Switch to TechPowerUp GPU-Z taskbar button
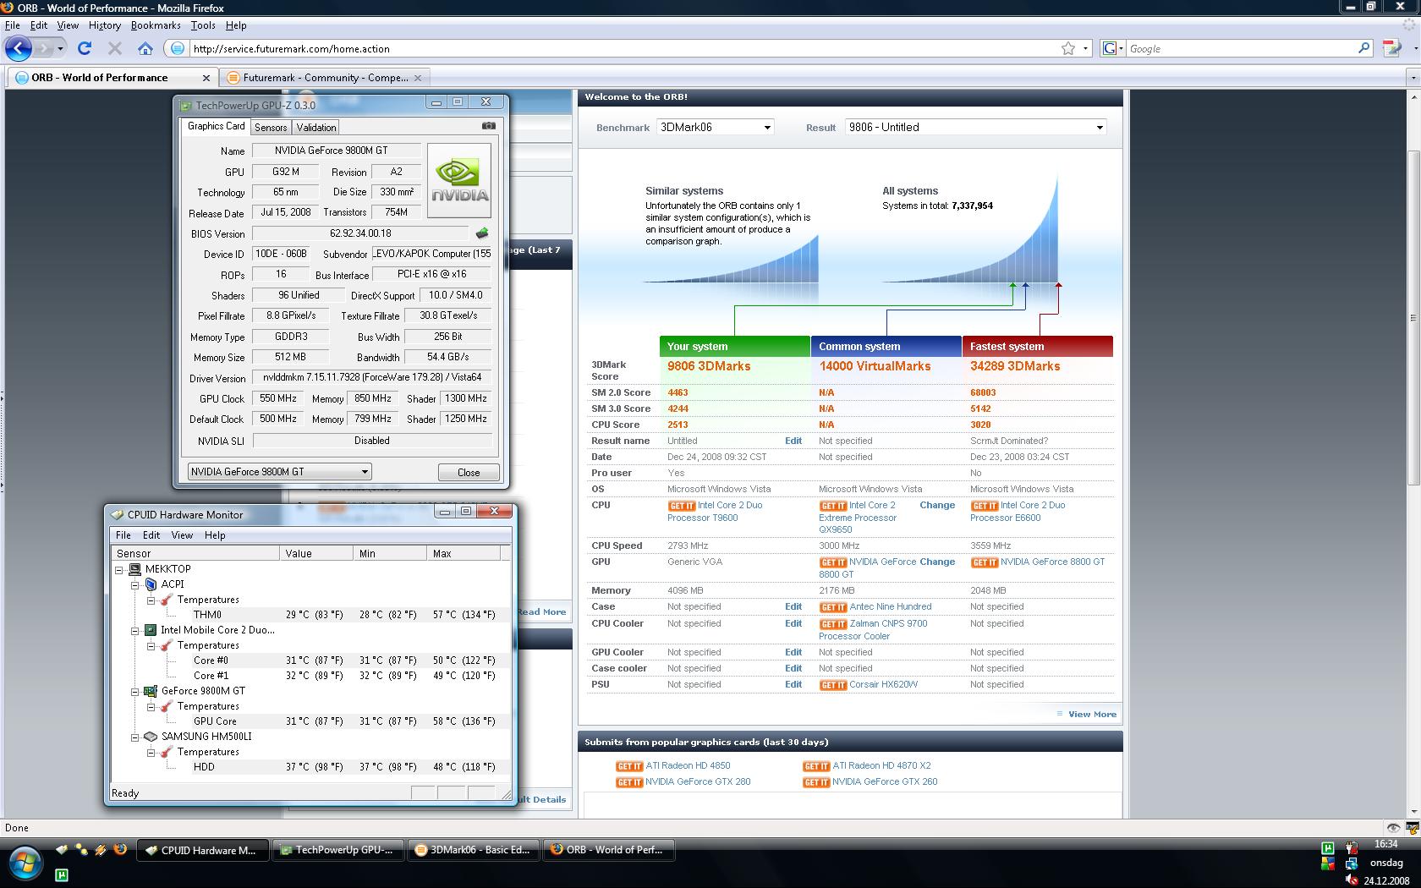This screenshot has width=1421, height=888. [x=339, y=850]
